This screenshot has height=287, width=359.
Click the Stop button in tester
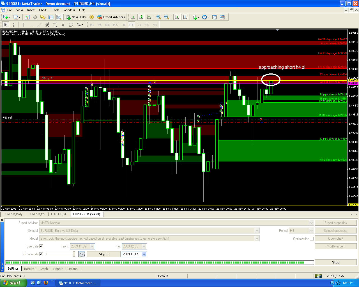336,262
